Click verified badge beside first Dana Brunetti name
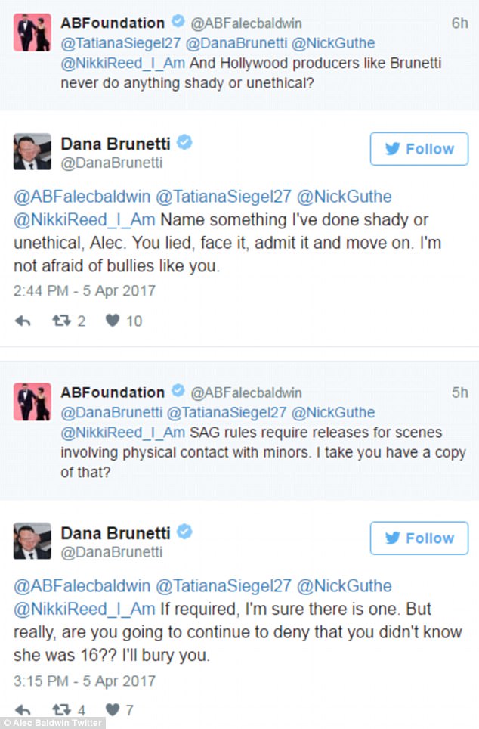 click(184, 142)
